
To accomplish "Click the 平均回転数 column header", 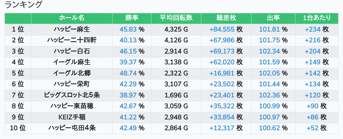I will click(176, 18).
